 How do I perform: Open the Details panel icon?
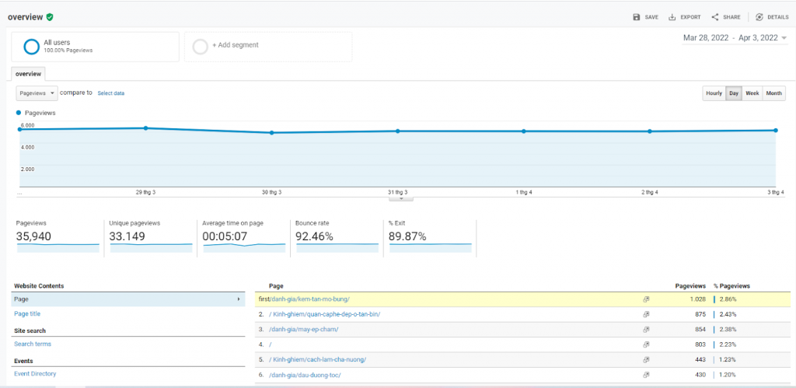[x=759, y=17]
